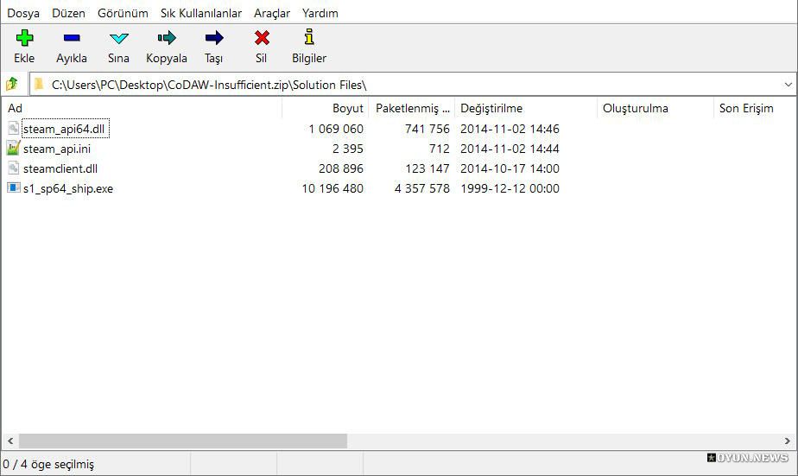Select the steamclient.dll file name
Screen dimensions: 798x476
point(60,168)
